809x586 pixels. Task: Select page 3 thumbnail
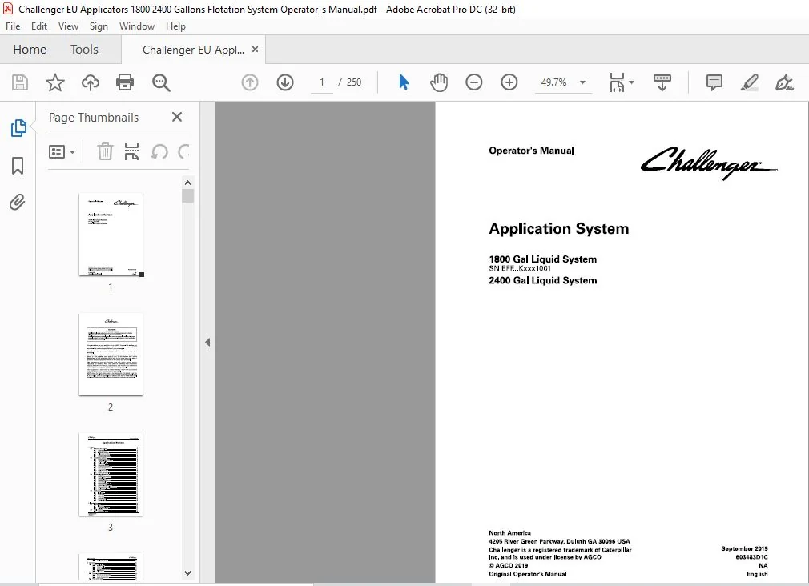click(111, 475)
